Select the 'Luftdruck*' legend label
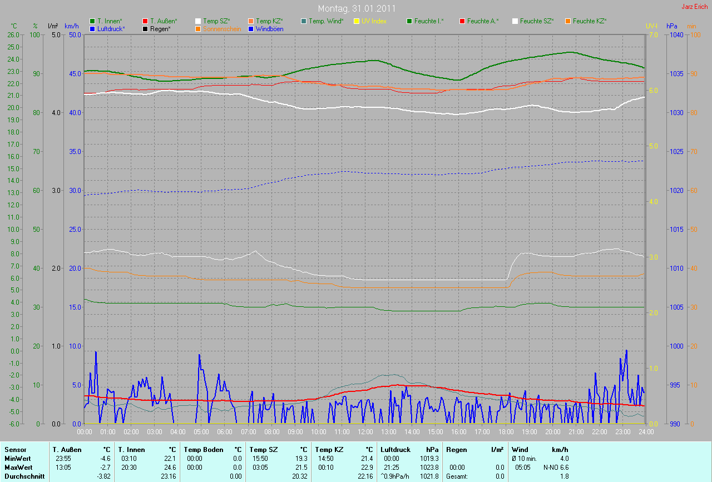 click(111, 28)
